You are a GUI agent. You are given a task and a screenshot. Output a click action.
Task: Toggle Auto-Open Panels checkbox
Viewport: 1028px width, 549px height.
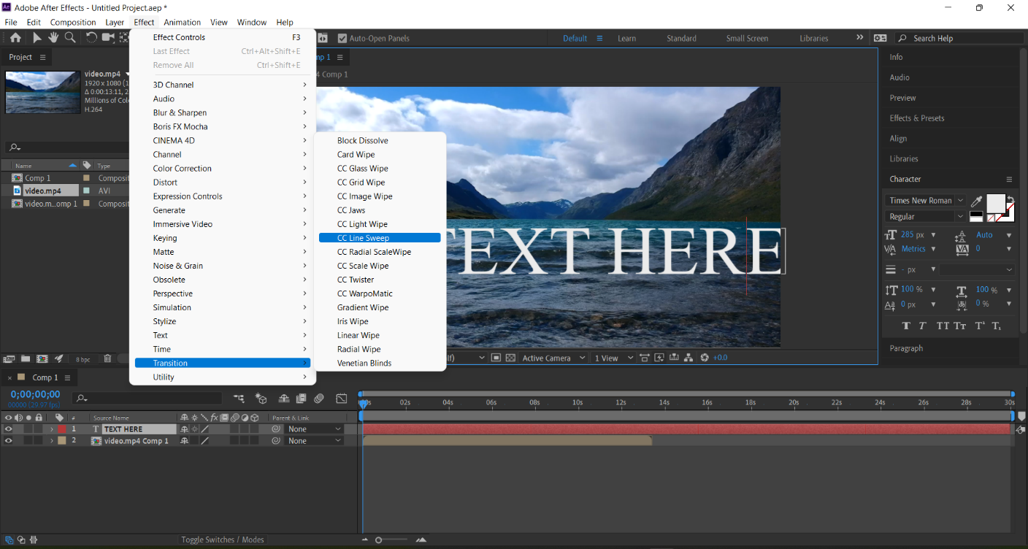(x=342, y=38)
